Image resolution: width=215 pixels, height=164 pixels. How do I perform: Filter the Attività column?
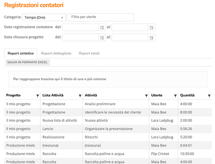click(146, 96)
